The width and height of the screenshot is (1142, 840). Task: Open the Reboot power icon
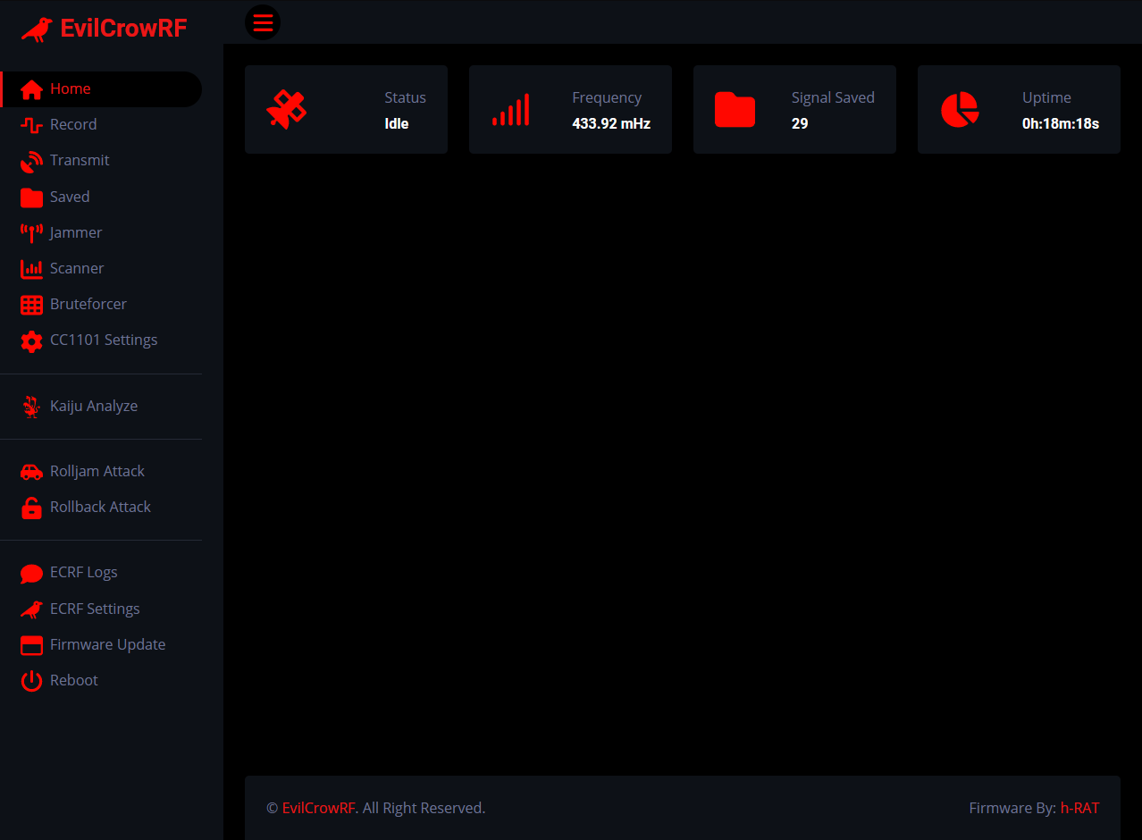pyautogui.click(x=31, y=680)
